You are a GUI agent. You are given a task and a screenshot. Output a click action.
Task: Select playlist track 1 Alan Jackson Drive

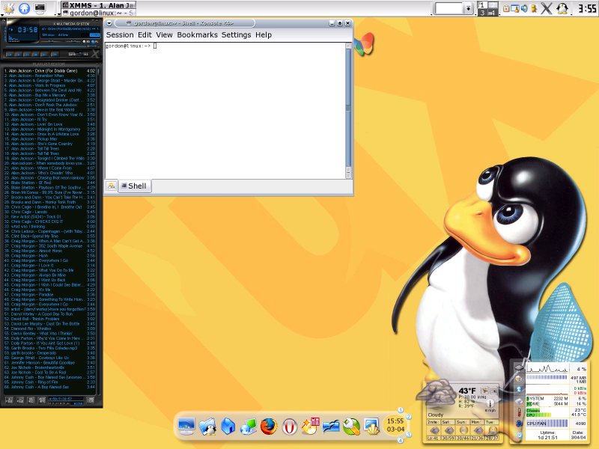(x=49, y=70)
